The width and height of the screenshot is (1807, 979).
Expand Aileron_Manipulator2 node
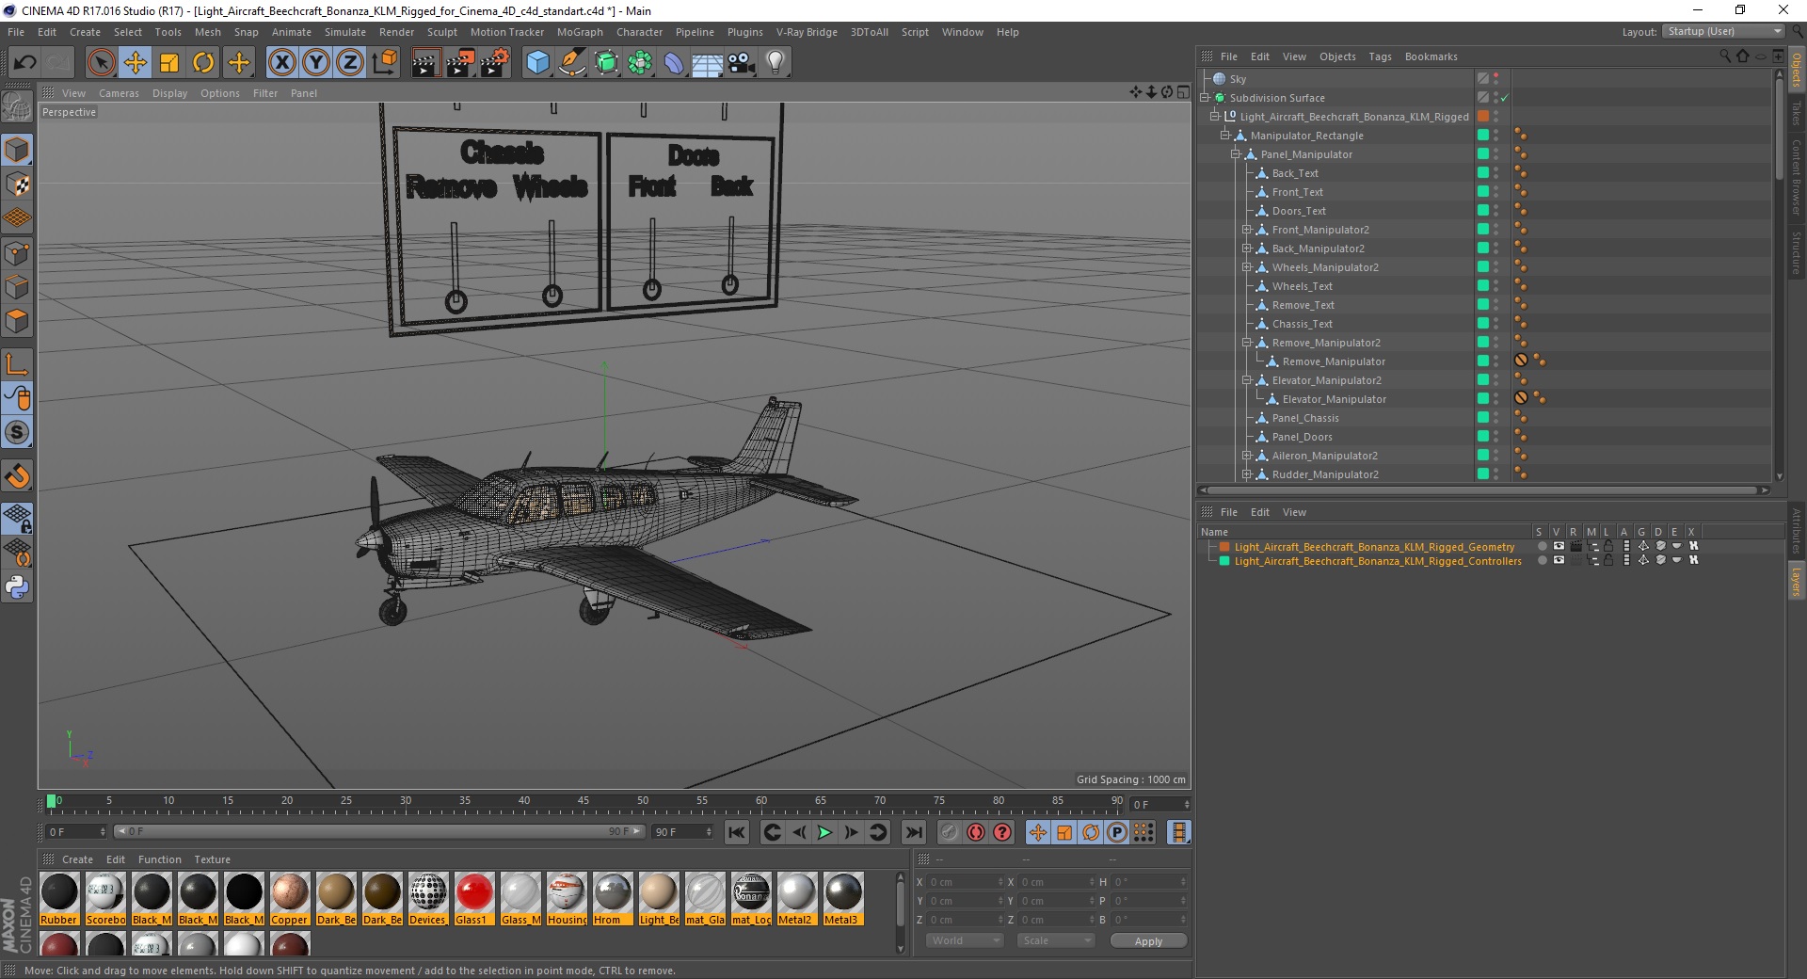click(1246, 456)
